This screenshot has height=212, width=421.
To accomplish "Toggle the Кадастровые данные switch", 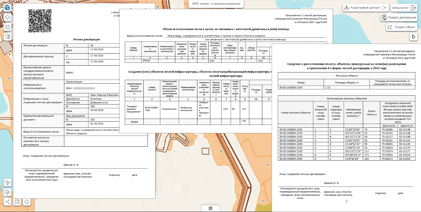I will pos(383,8).
